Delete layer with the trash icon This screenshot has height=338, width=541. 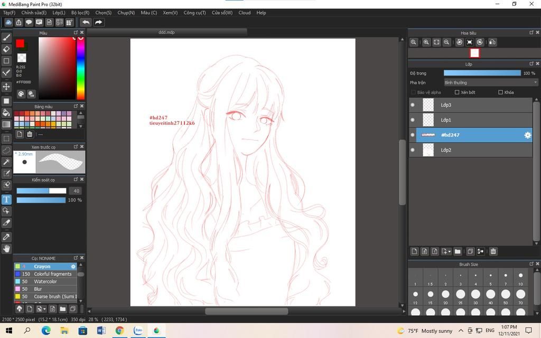[x=493, y=251]
